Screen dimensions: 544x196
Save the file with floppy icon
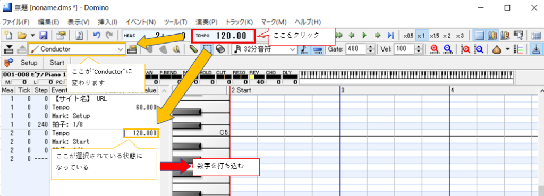pos(44,36)
